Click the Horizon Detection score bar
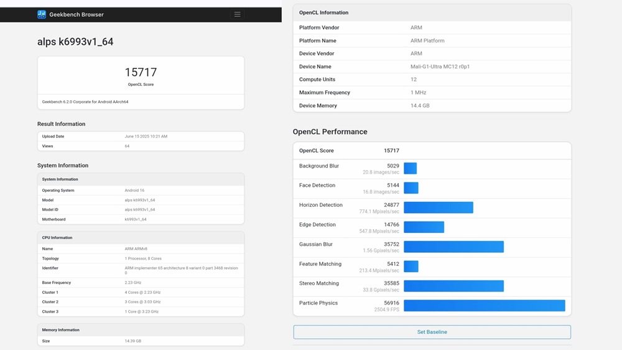This screenshot has width=622, height=350. point(438,207)
